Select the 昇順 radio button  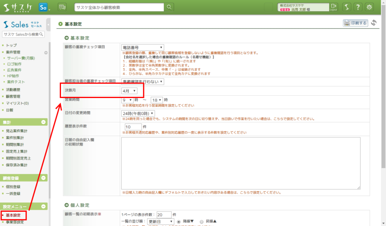[x=201, y=221]
